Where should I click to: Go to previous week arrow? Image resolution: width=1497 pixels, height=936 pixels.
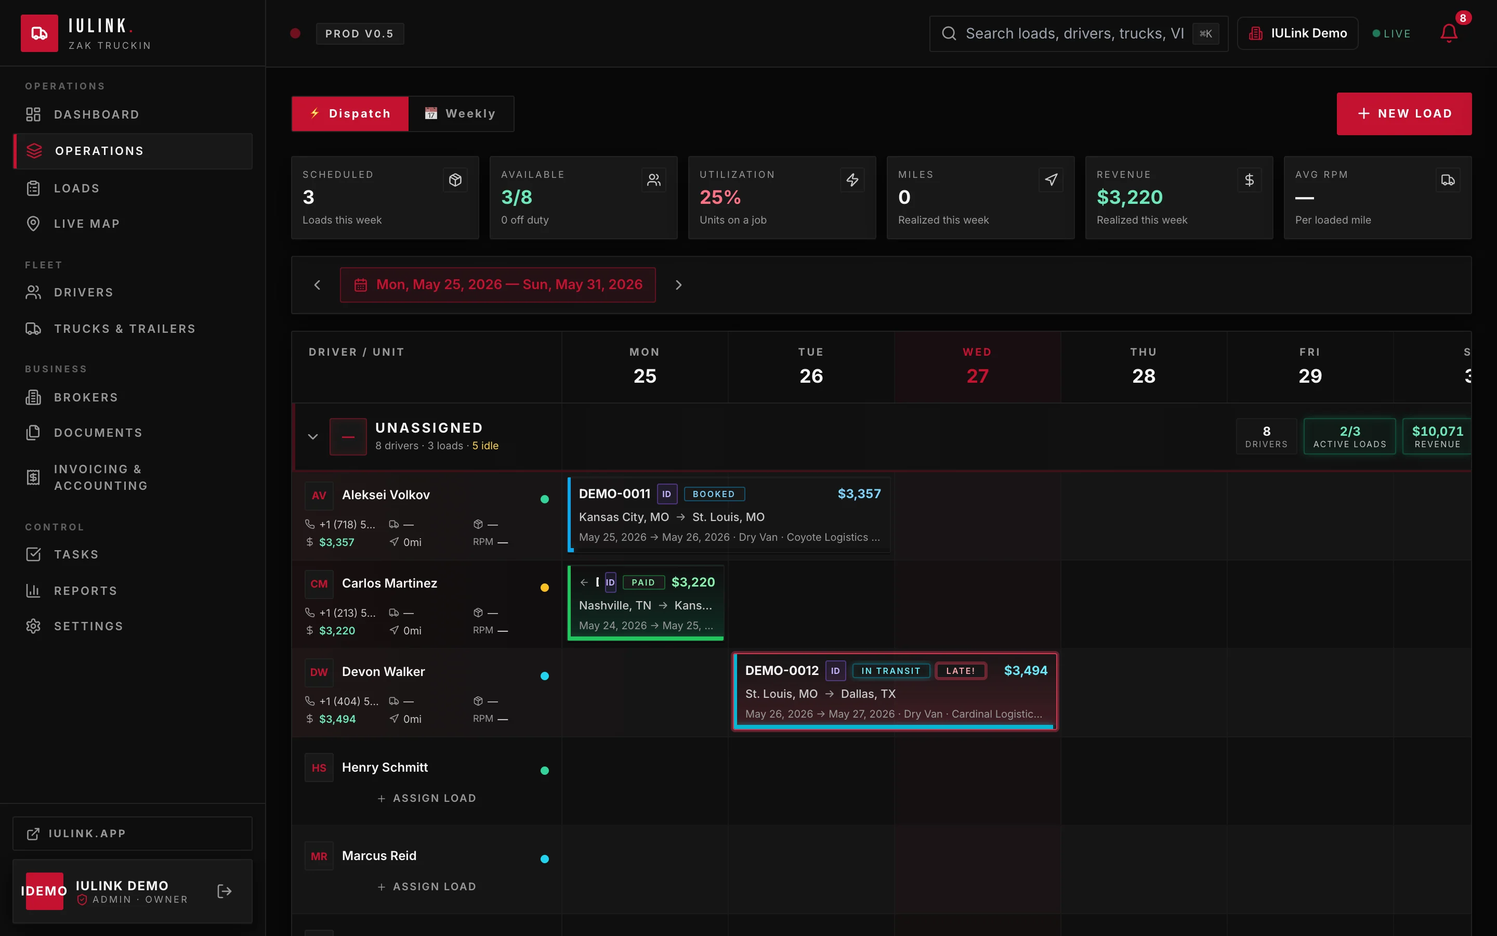318,285
